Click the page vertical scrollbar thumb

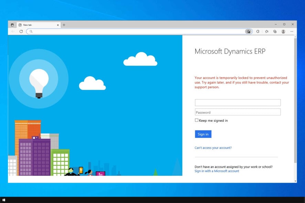[295, 100]
